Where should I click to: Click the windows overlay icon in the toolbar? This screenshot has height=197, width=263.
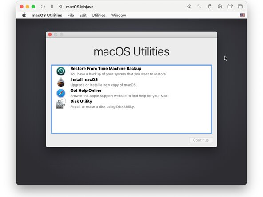pyautogui.click(x=240, y=7)
